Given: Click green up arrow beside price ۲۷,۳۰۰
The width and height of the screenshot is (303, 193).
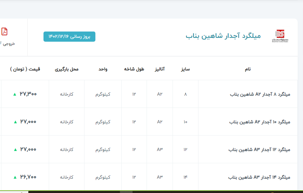Looking at the screenshot, I should pos(14,94).
